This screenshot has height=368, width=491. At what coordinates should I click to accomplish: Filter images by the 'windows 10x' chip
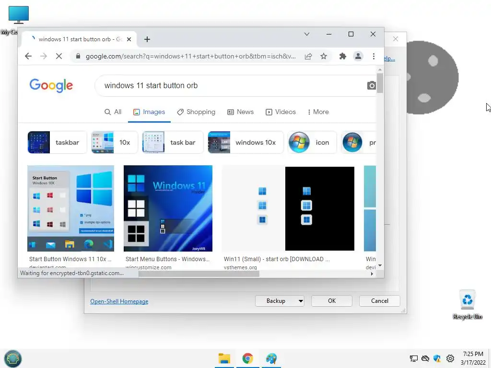pos(245,142)
